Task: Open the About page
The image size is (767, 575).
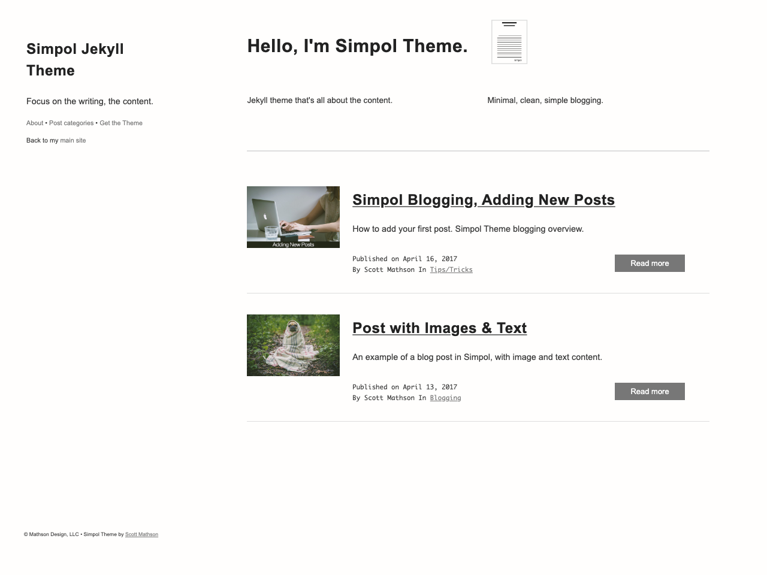Action: coord(34,123)
